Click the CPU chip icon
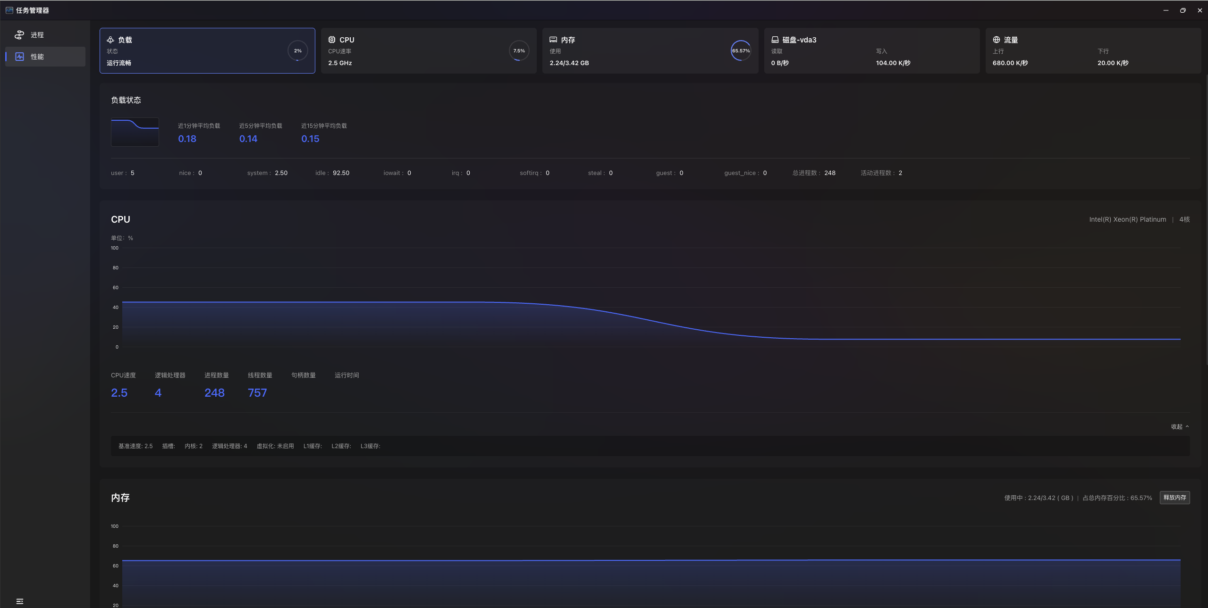The width and height of the screenshot is (1208, 608). coord(332,40)
